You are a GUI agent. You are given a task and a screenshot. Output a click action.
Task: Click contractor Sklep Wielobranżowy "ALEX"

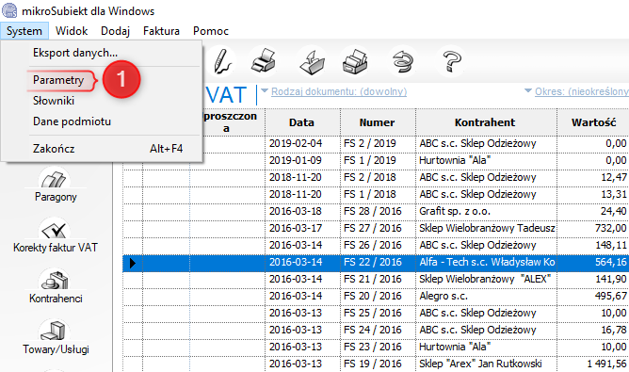click(x=485, y=279)
